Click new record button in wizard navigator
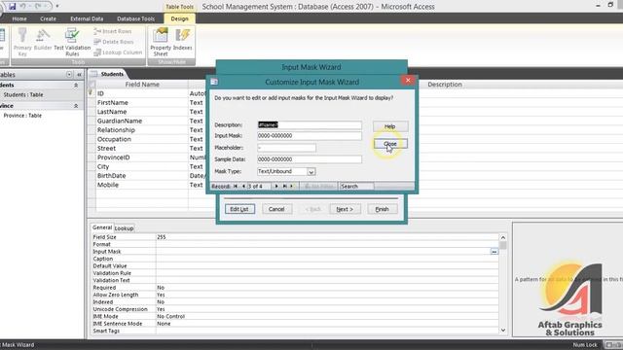This screenshot has height=350, width=623. coord(292,186)
